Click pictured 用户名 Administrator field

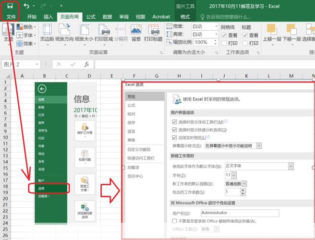pyautogui.click(x=240, y=213)
